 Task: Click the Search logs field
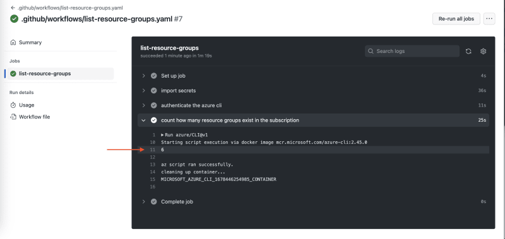(412, 51)
